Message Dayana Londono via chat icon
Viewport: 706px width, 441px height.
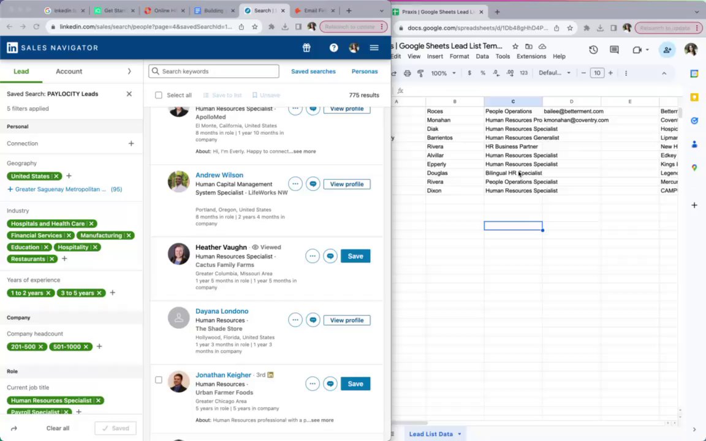pos(313,320)
